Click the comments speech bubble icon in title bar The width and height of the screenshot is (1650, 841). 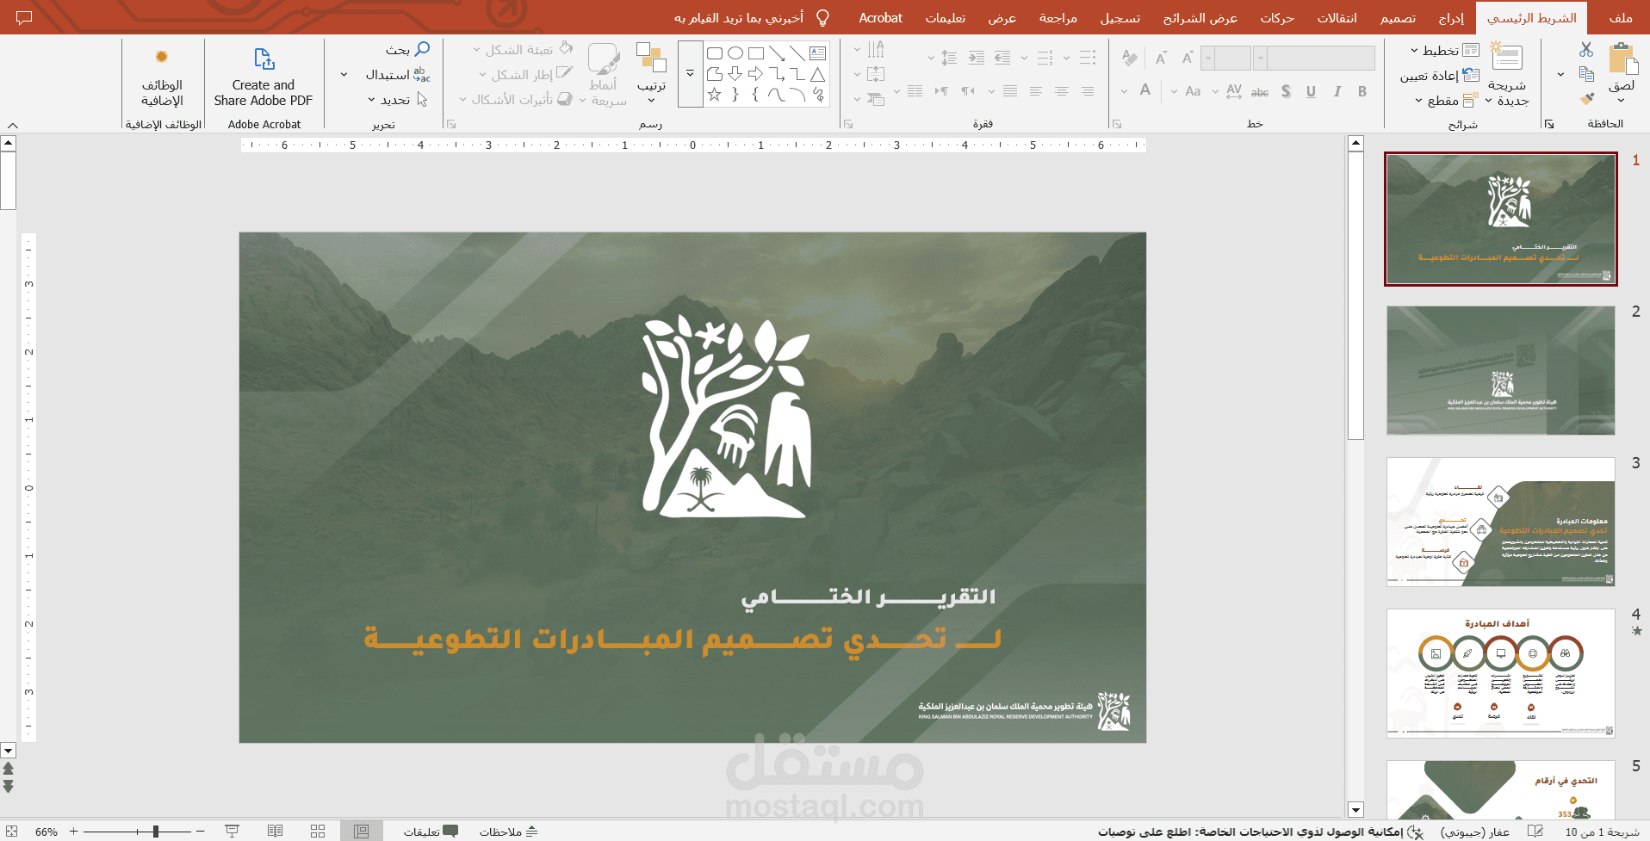pos(24,18)
